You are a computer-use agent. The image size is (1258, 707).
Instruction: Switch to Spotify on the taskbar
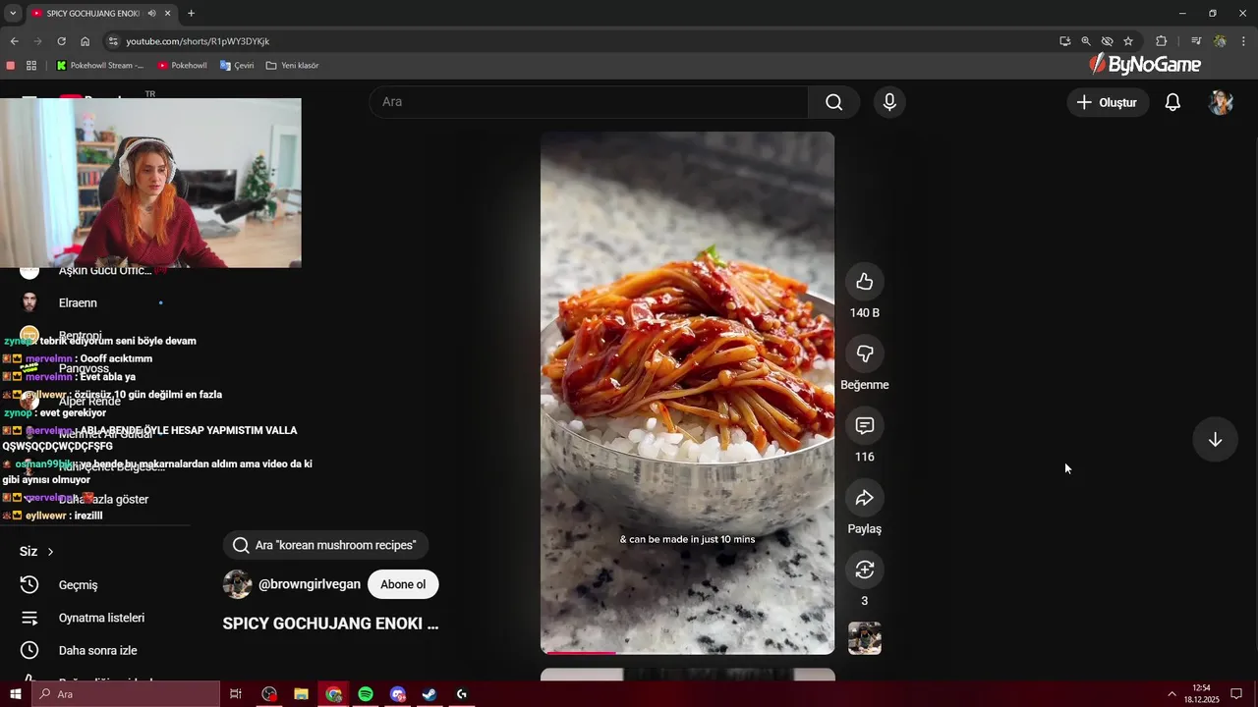366,694
